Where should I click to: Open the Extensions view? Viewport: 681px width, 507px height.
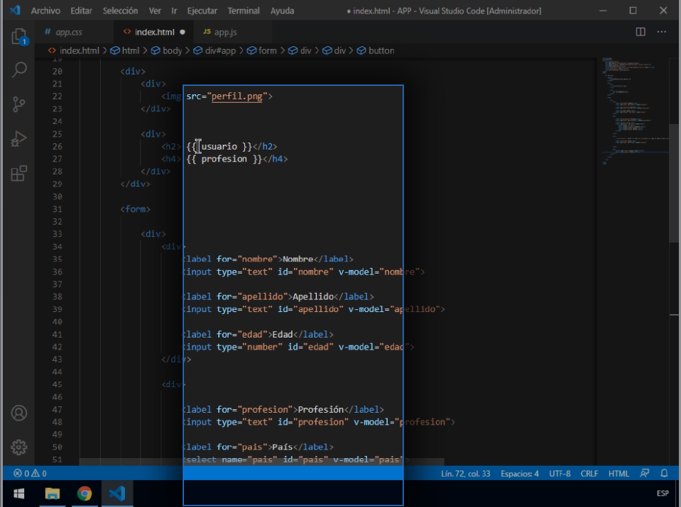[19, 173]
